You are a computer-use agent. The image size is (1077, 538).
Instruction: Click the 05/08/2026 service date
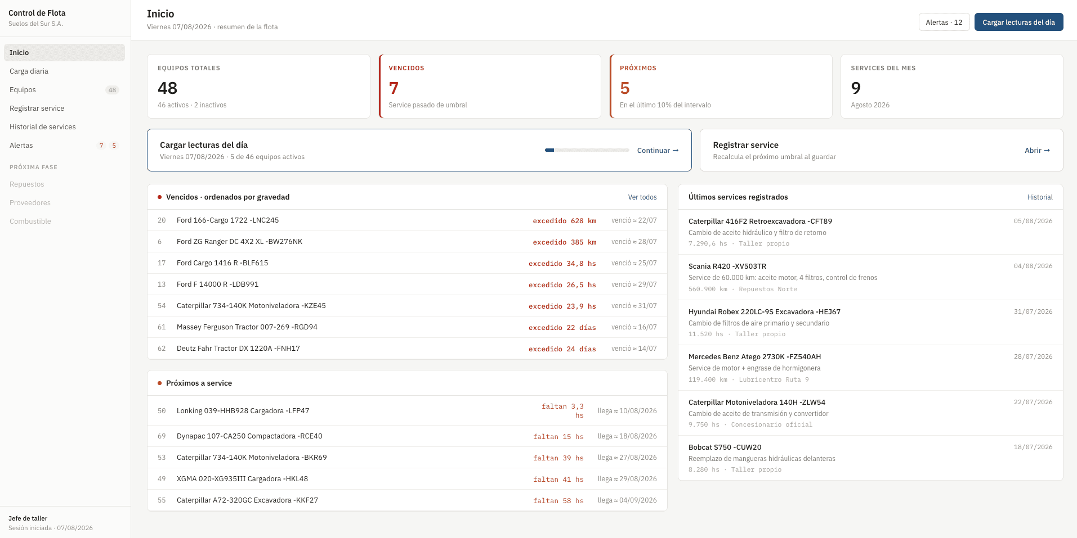coord(1033,221)
